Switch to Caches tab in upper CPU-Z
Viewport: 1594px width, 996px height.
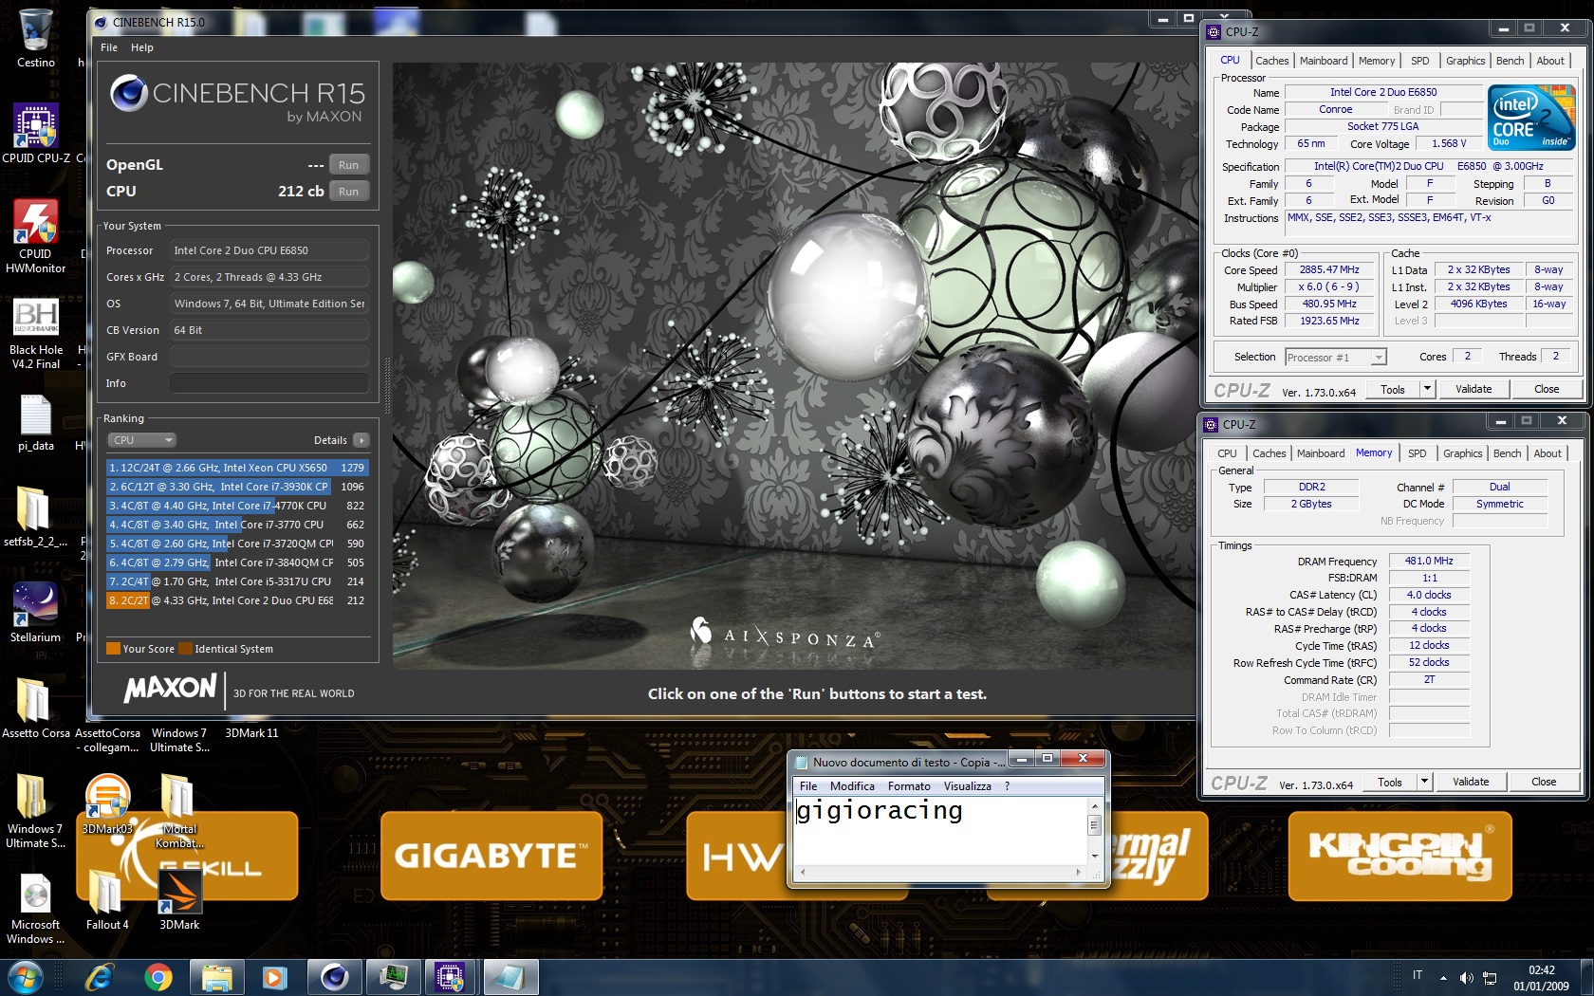coord(1271,61)
